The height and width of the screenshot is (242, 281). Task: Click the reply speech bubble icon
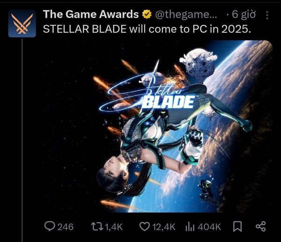click(x=50, y=226)
